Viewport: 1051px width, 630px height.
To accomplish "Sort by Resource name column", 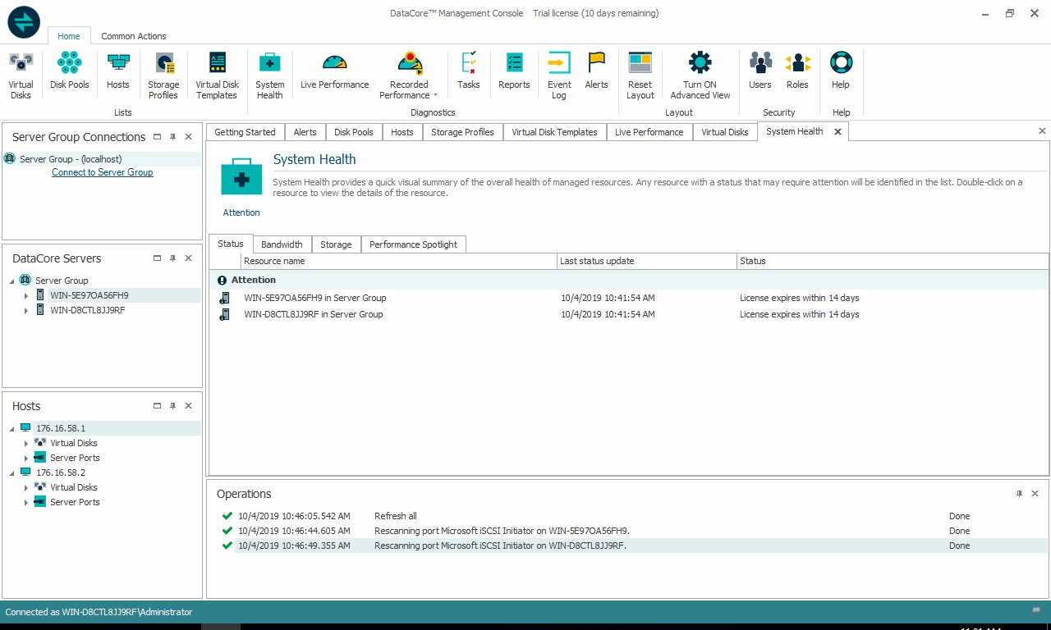I will tap(399, 261).
